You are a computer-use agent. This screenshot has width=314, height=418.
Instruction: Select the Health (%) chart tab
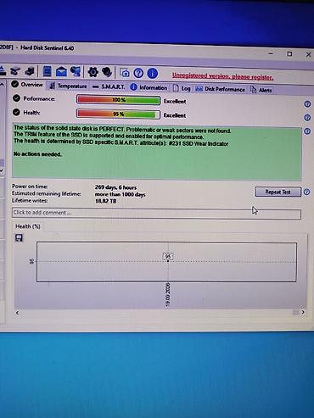pos(28,226)
